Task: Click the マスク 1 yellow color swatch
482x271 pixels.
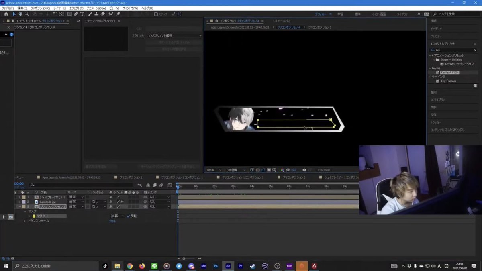Action: [x=34, y=216]
